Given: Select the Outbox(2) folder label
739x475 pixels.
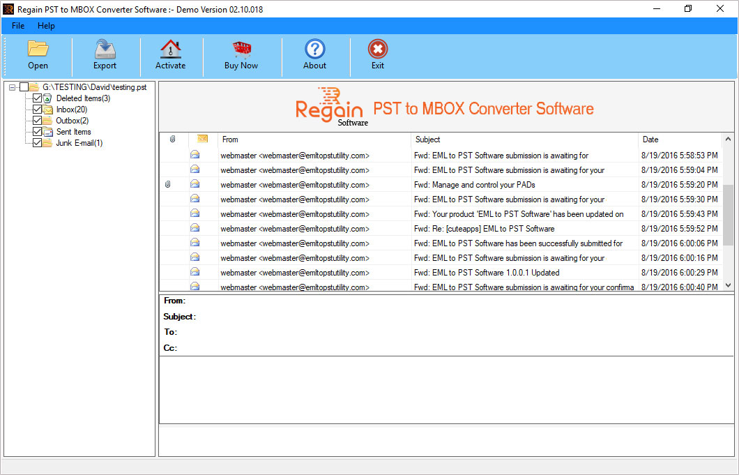Looking at the screenshot, I should tap(72, 120).
